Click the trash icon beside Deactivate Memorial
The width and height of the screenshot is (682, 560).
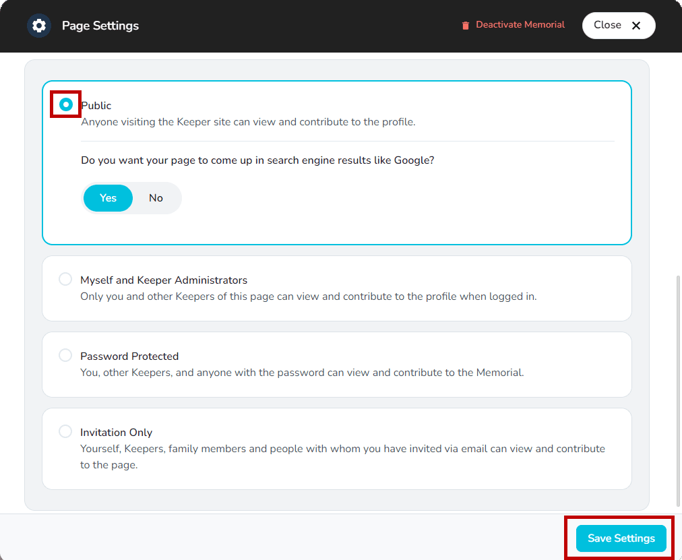pyautogui.click(x=465, y=24)
